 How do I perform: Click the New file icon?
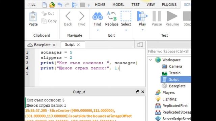coord(45,5)
